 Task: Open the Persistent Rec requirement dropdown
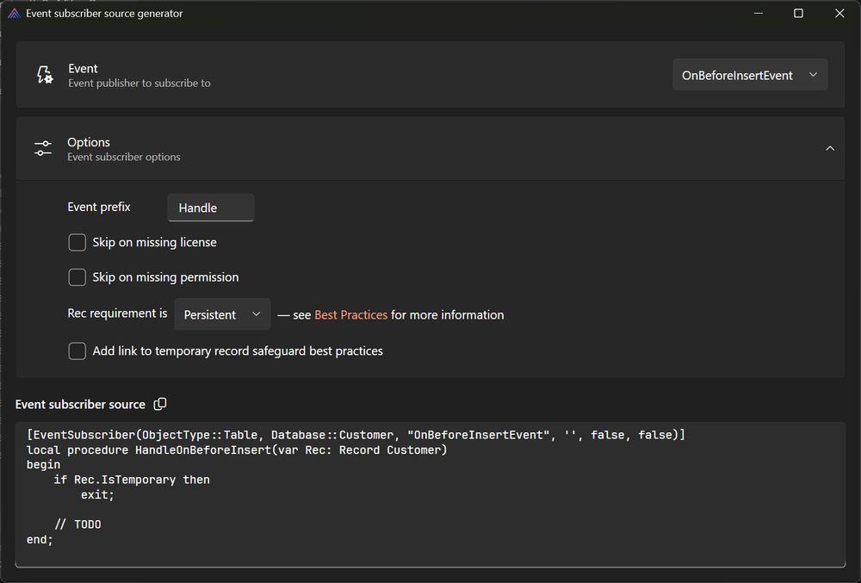coord(222,314)
